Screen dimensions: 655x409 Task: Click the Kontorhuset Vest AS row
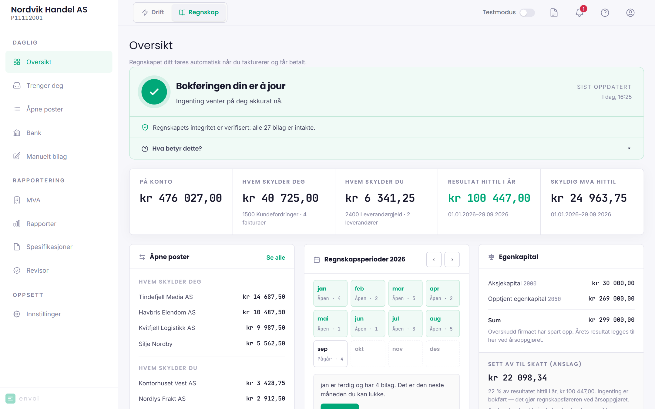click(x=212, y=383)
